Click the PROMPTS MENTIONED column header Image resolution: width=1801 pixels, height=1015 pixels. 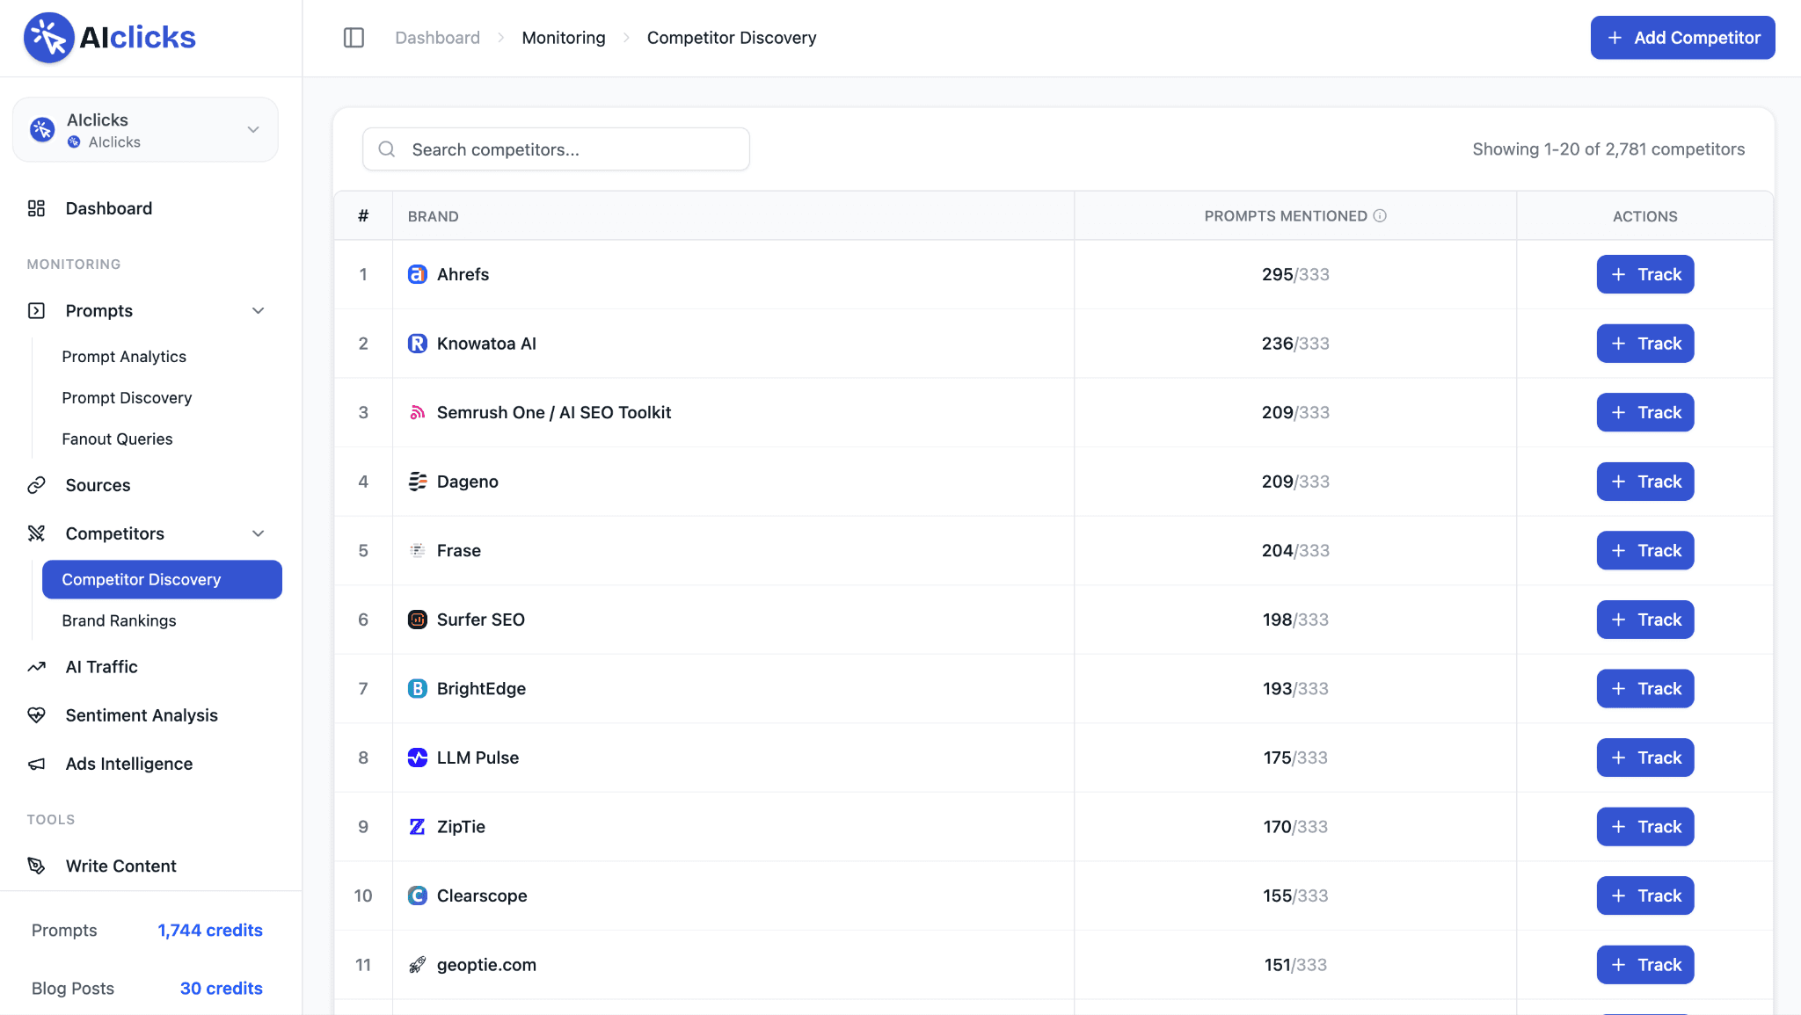(x=1286, y=216)
